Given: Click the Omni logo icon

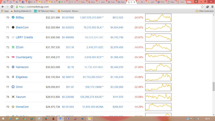Looking at the screenshot, I should pyautogui.click(x=13, y=87).
